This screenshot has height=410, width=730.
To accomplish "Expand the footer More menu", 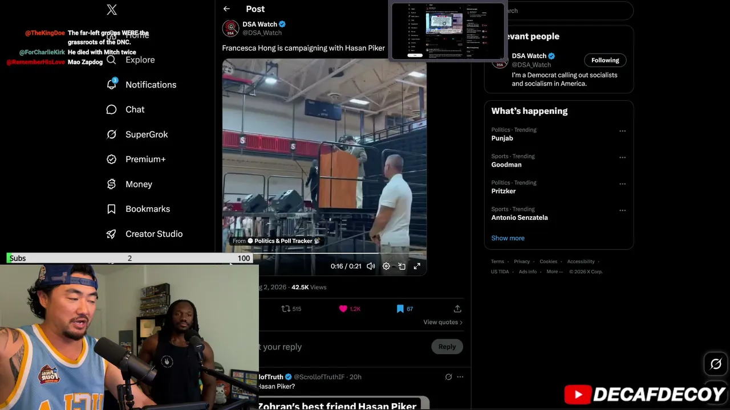I will pyautogui.click(x=554, y=272).
